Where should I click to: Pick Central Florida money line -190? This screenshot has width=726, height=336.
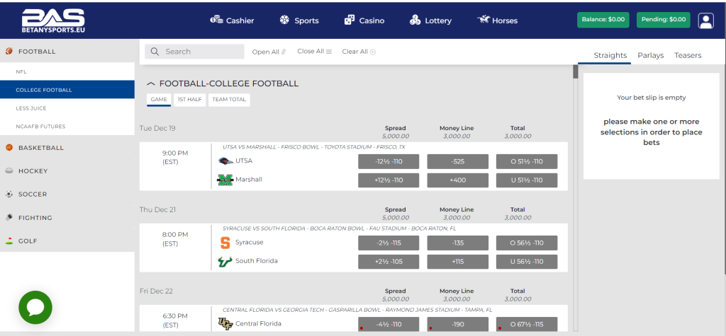tap(457, 324)
